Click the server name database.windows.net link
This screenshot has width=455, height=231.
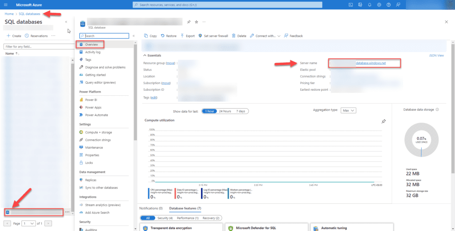[371, 63]
